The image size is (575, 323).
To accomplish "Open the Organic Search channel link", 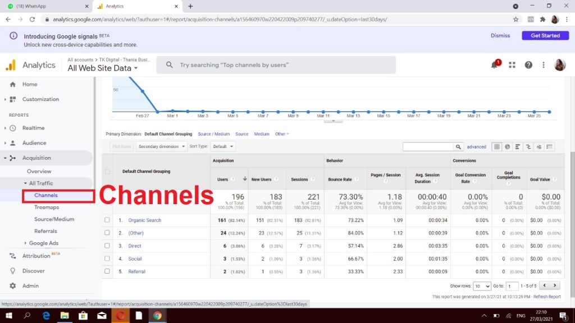I will [144, 220].
